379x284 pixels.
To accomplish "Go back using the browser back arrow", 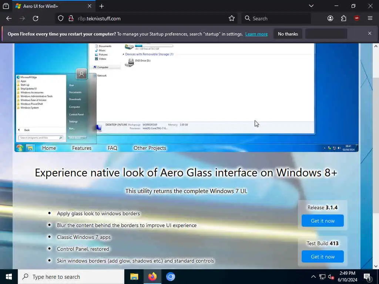I will pyautogui.click(x=9, y=18).
